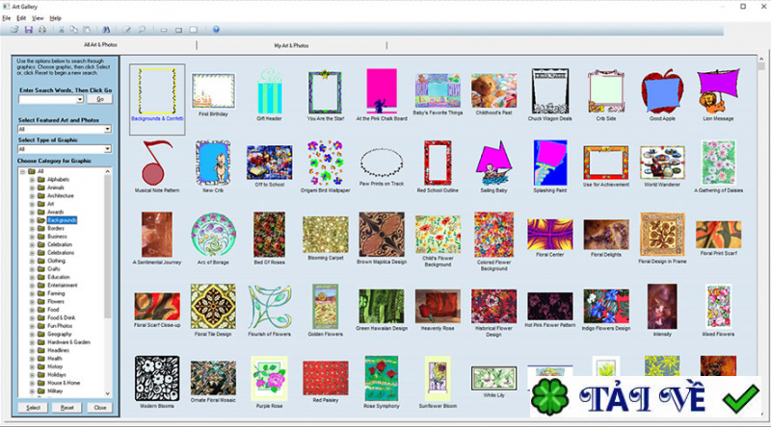Click the Print toolbar icon

click(42, 30)
